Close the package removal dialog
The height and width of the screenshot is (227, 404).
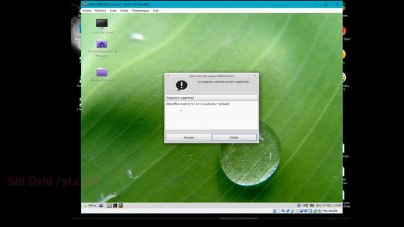point(254,76)
